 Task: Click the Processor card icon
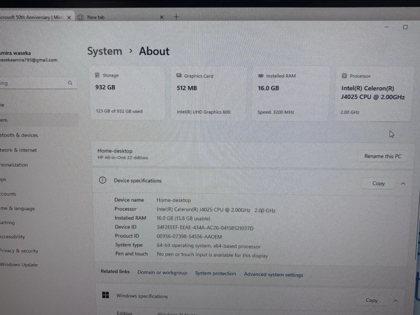pyautogui.click(x=344, y=76)
